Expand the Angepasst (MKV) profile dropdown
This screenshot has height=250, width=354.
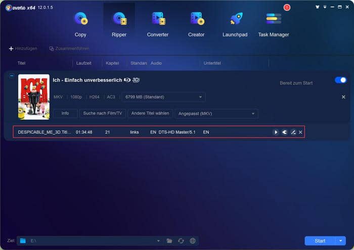216,114
